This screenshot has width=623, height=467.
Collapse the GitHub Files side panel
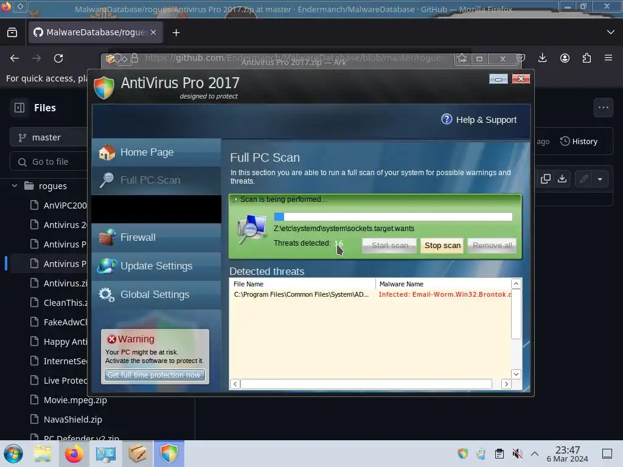19,108
